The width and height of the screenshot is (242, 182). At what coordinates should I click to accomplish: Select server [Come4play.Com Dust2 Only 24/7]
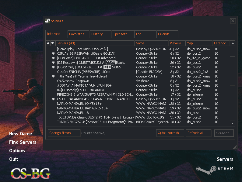coord(138,49)
